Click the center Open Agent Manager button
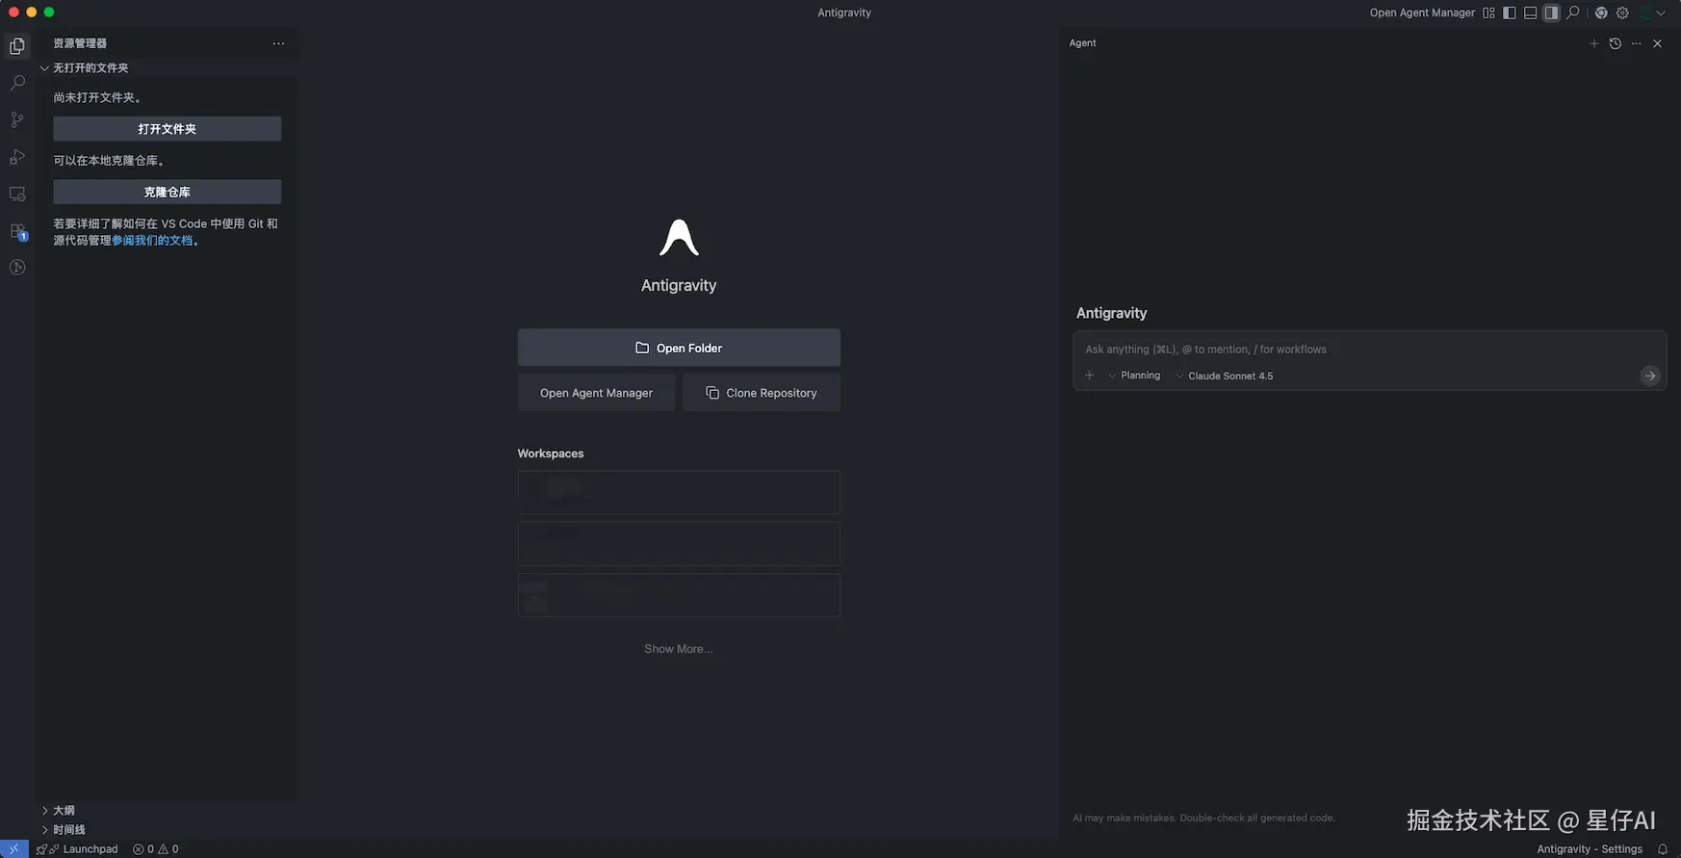 [x=596, y=393]
